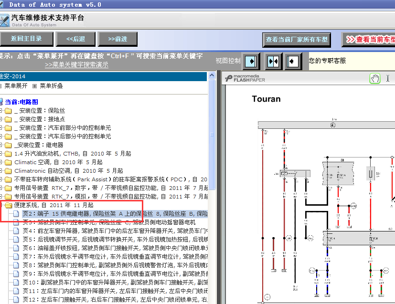Click document icon beside 页4 entry
Viewport: 395px width, 304px height.
[x=16, y=231]
